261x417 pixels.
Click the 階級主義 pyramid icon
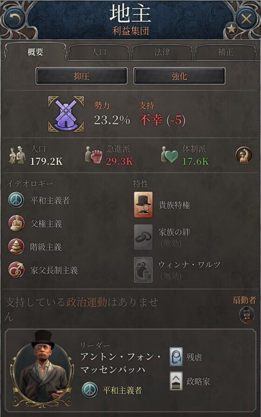click(16, 247)
